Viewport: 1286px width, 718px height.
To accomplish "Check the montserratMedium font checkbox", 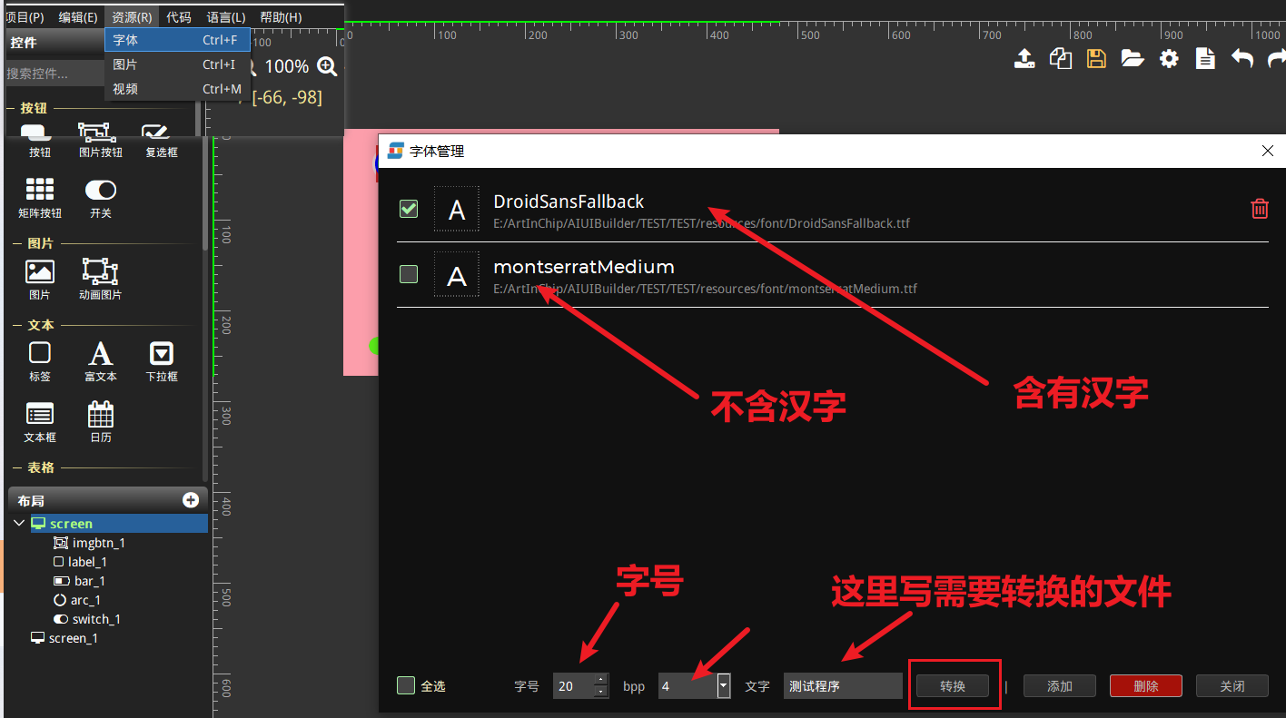I will 409,273.
